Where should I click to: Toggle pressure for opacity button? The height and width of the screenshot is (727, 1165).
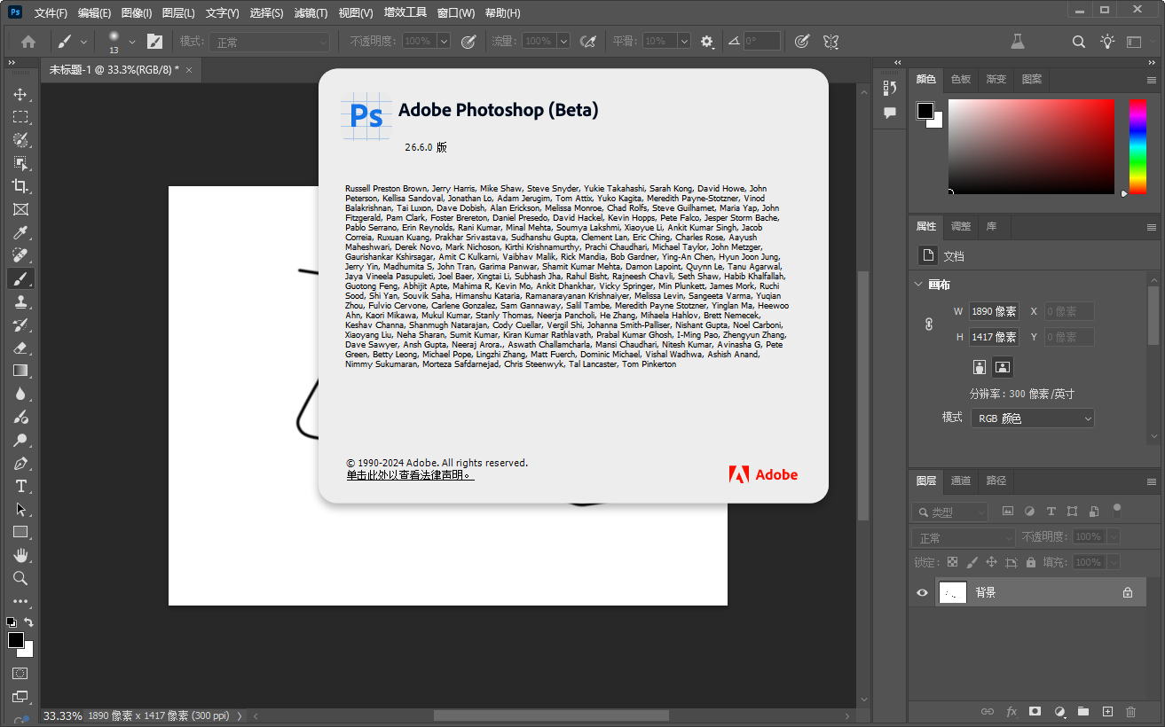(468, 41)
